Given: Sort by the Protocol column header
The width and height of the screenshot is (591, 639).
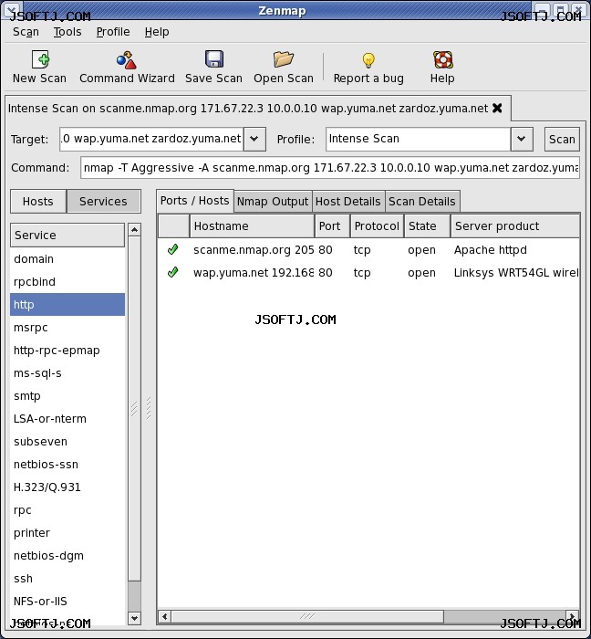Looking at the screenshot, I should pyautogui.click(x=377, y=225).
